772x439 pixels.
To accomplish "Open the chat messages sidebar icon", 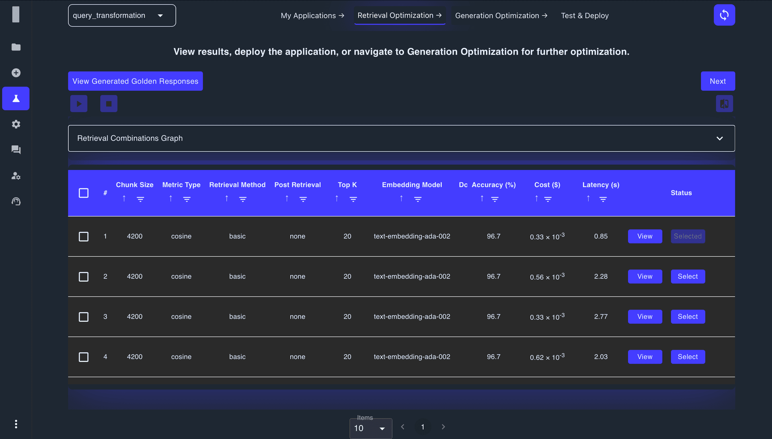I will click(x=16, y=150).
